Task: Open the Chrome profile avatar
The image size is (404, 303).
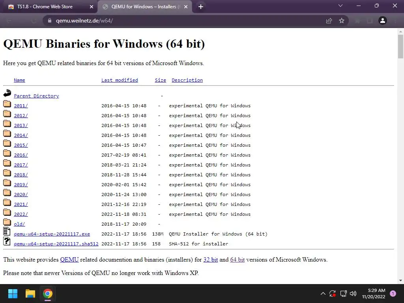Action: pyautogui.click(x=383, y=21)
